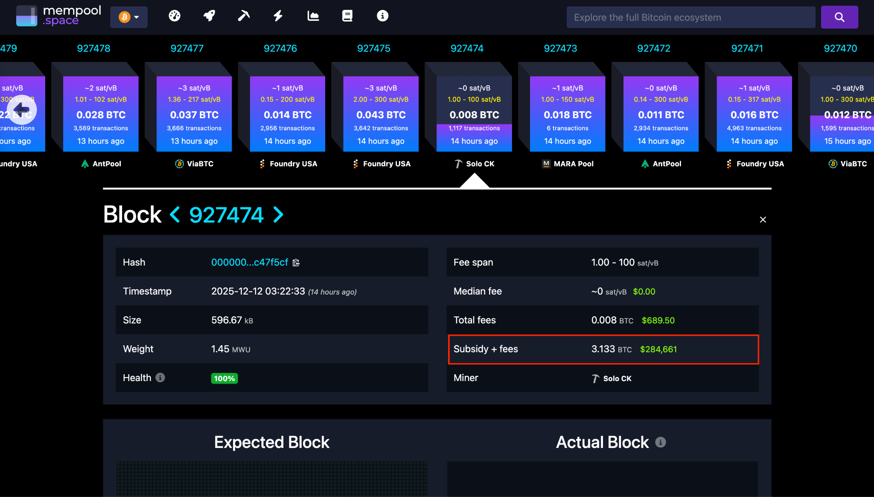
Task: Open the block hash 000000...c47f5cf link
Action: pos(250,263)
